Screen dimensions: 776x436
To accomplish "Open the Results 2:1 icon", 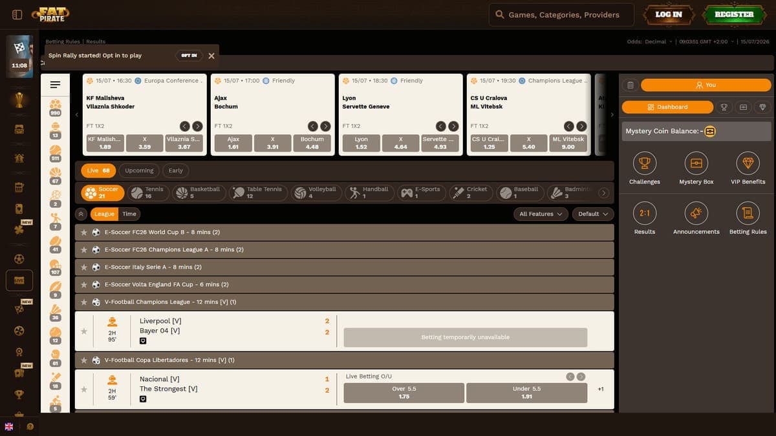I will click(x=644, y=213).
